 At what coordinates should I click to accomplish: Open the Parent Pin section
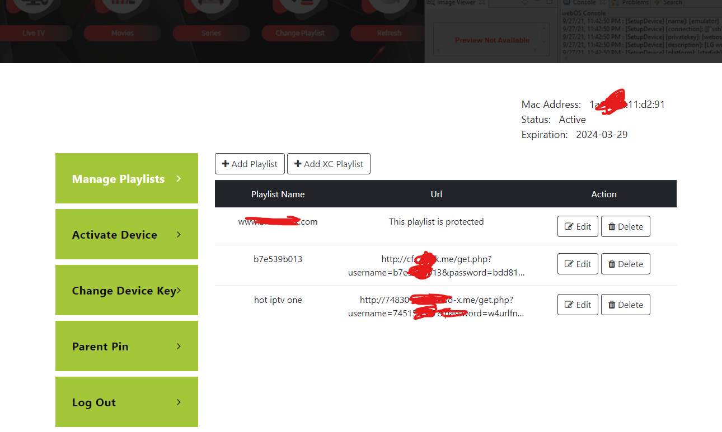[126, 346]
